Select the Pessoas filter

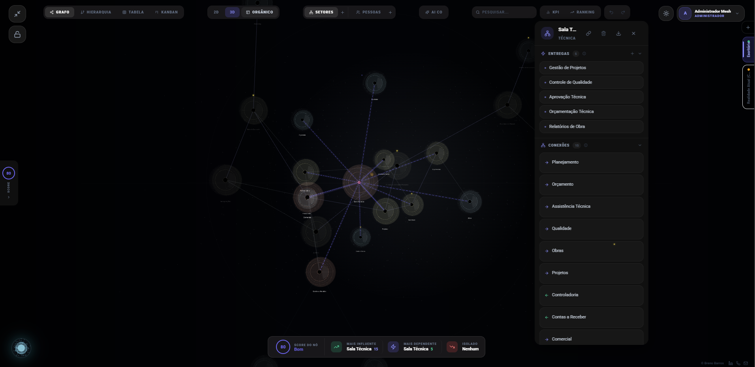click(x=368, y=12)
